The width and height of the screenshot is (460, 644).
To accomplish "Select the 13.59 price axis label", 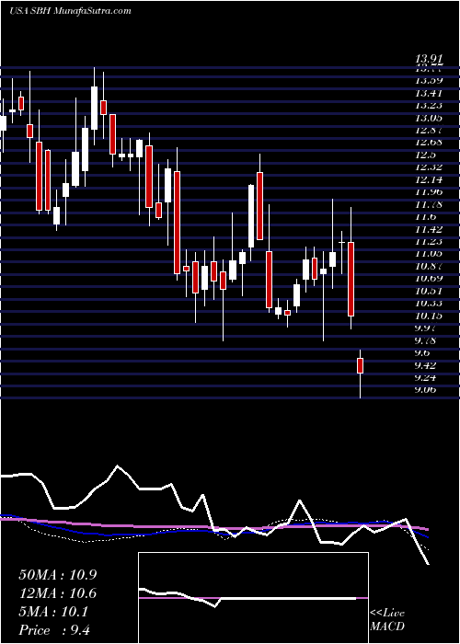I will coord(430,81).
